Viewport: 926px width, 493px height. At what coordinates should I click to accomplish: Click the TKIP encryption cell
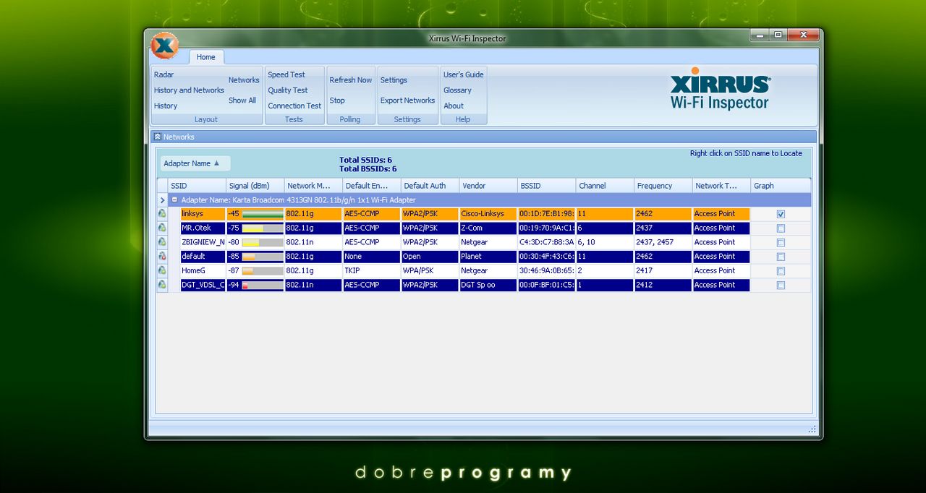tap(372, 270)
